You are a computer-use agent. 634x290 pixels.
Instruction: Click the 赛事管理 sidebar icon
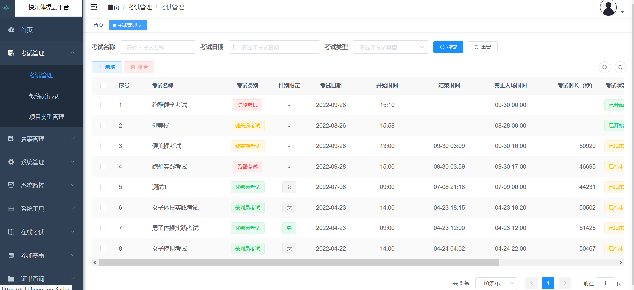click(x=11, y=139)
